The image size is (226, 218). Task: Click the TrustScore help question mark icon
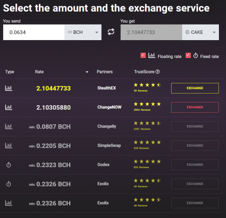pyautogui.click(x=157, y=72)
